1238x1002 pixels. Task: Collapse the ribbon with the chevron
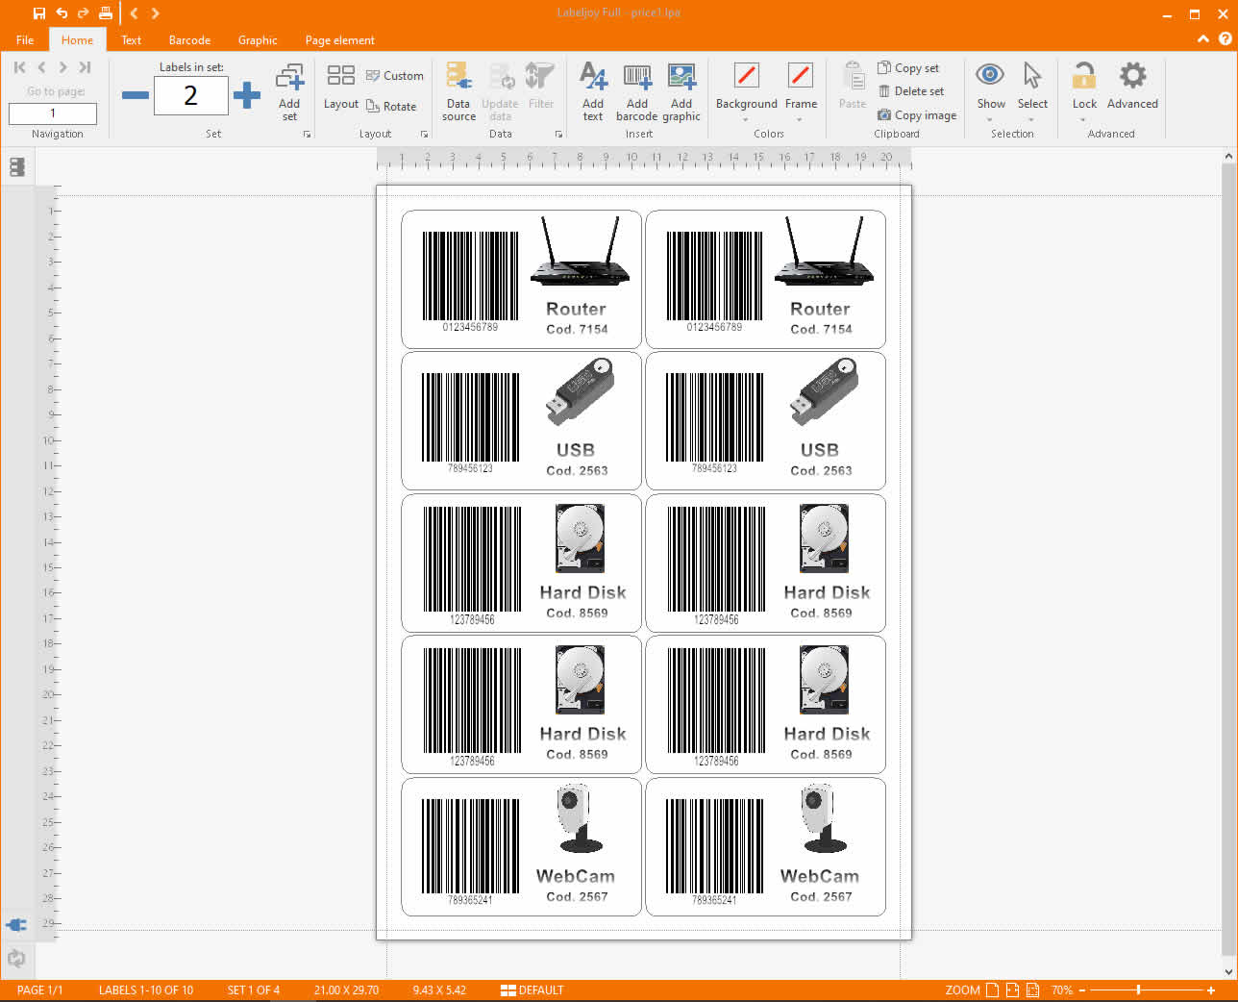click(x=1203, y=39)
